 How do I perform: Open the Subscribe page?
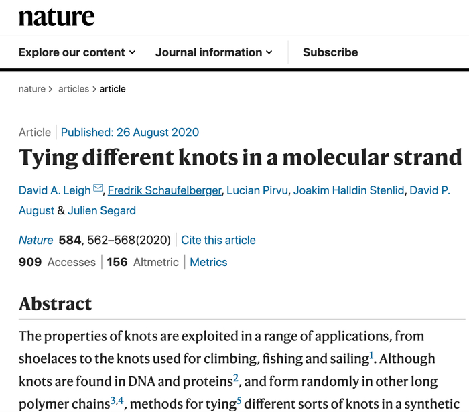(330, 52)
